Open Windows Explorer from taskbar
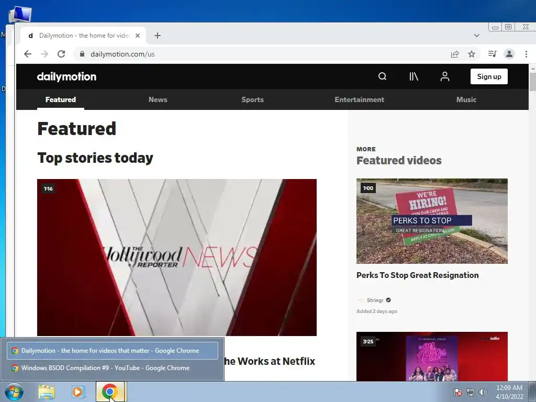The height and width of the screenshot is (402, 536). point(46,392)
